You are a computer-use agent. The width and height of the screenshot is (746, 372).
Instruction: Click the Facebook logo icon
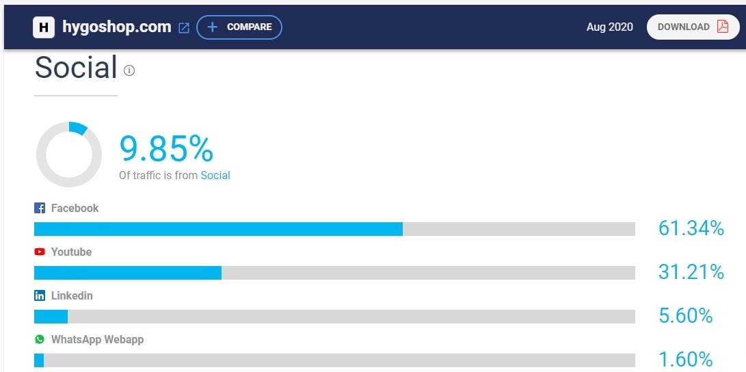point(40,209)
